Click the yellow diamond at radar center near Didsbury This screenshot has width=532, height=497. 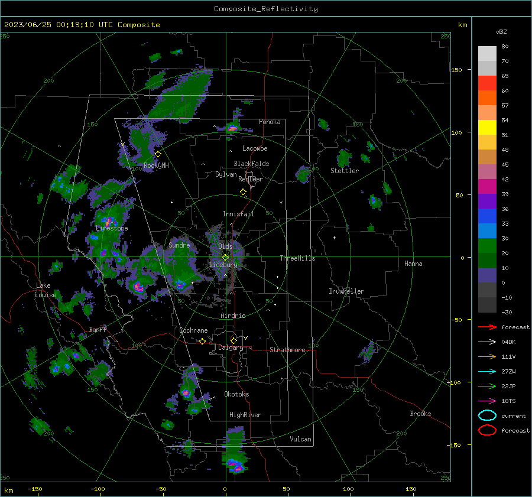[x=225, y=257]
